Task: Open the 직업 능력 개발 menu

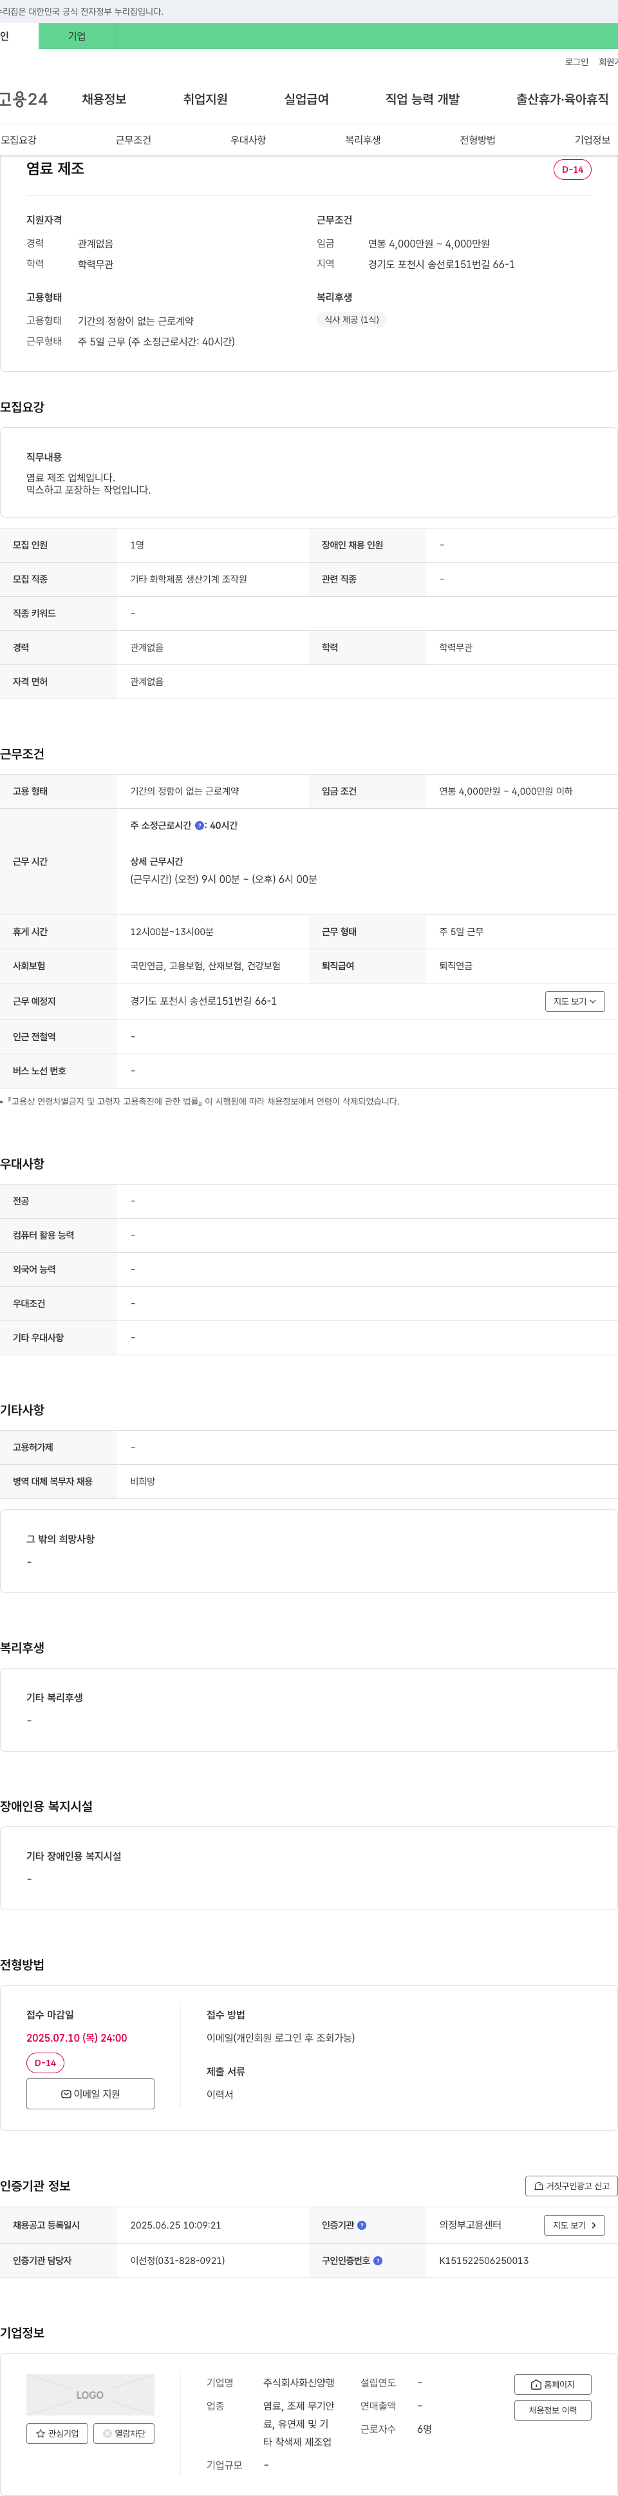Action: pyautogui.click(x=423, y=99)
